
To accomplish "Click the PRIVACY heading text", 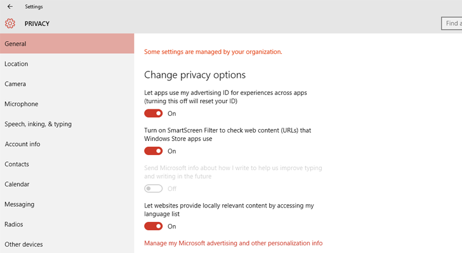I will point(37,23).
